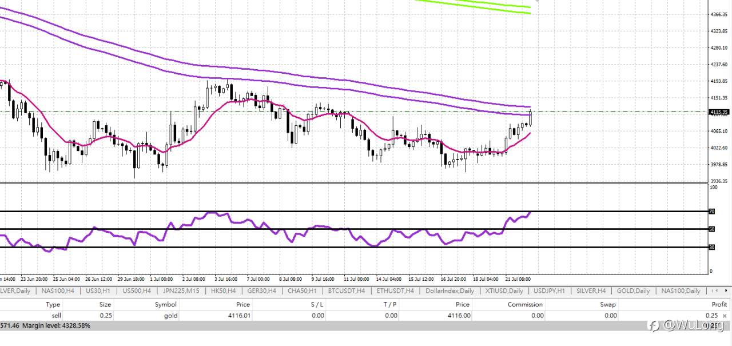
Task: Open the GOLD,Daily chart tab
Action: point(633,291)
